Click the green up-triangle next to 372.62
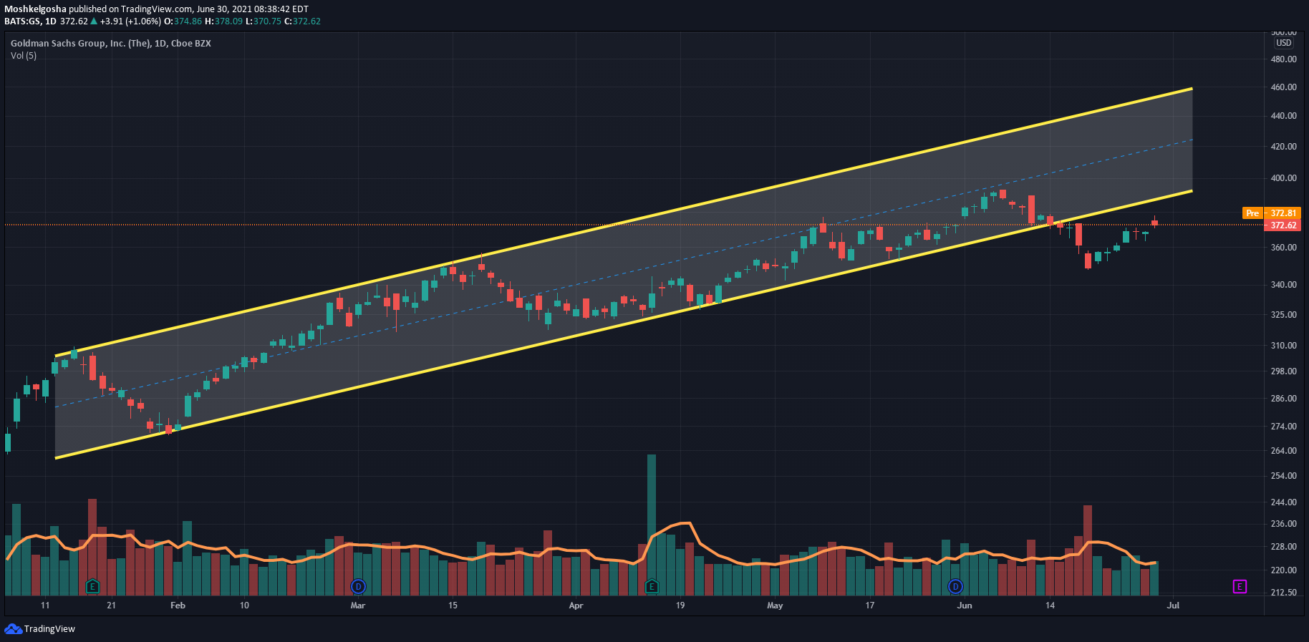The width and height of the screenshot is (1309, 642). pyautogui.click(x=94, y=21)
